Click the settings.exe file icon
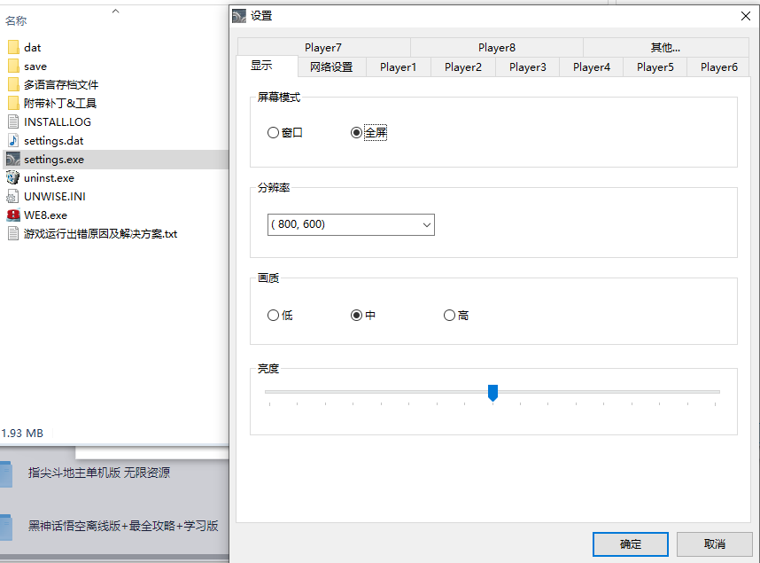Viewport: 760px width, 563px height. 12,160
